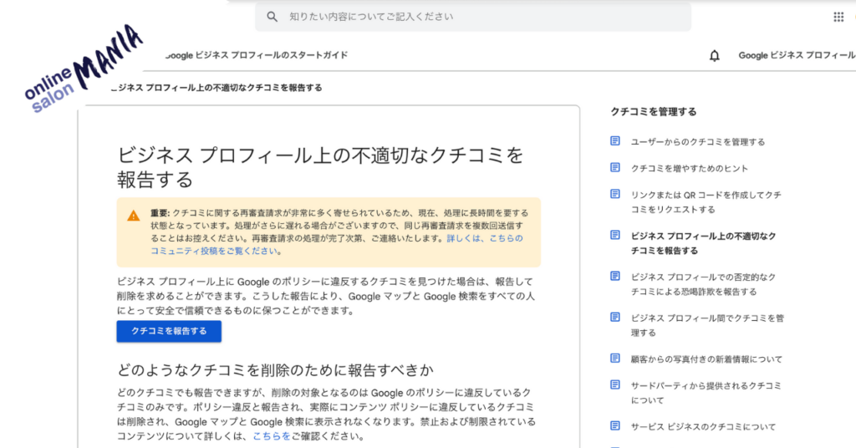This screenshot has width=856, height=448.
Task: Go to サードパーティから提供されるクチコミについて article
Action: click(x=706, y=393)
